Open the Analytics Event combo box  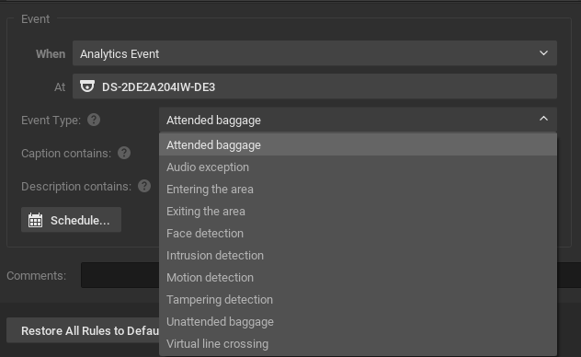(314, 53)
